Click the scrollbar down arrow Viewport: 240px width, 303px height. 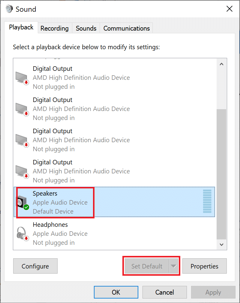coord(221,244)
